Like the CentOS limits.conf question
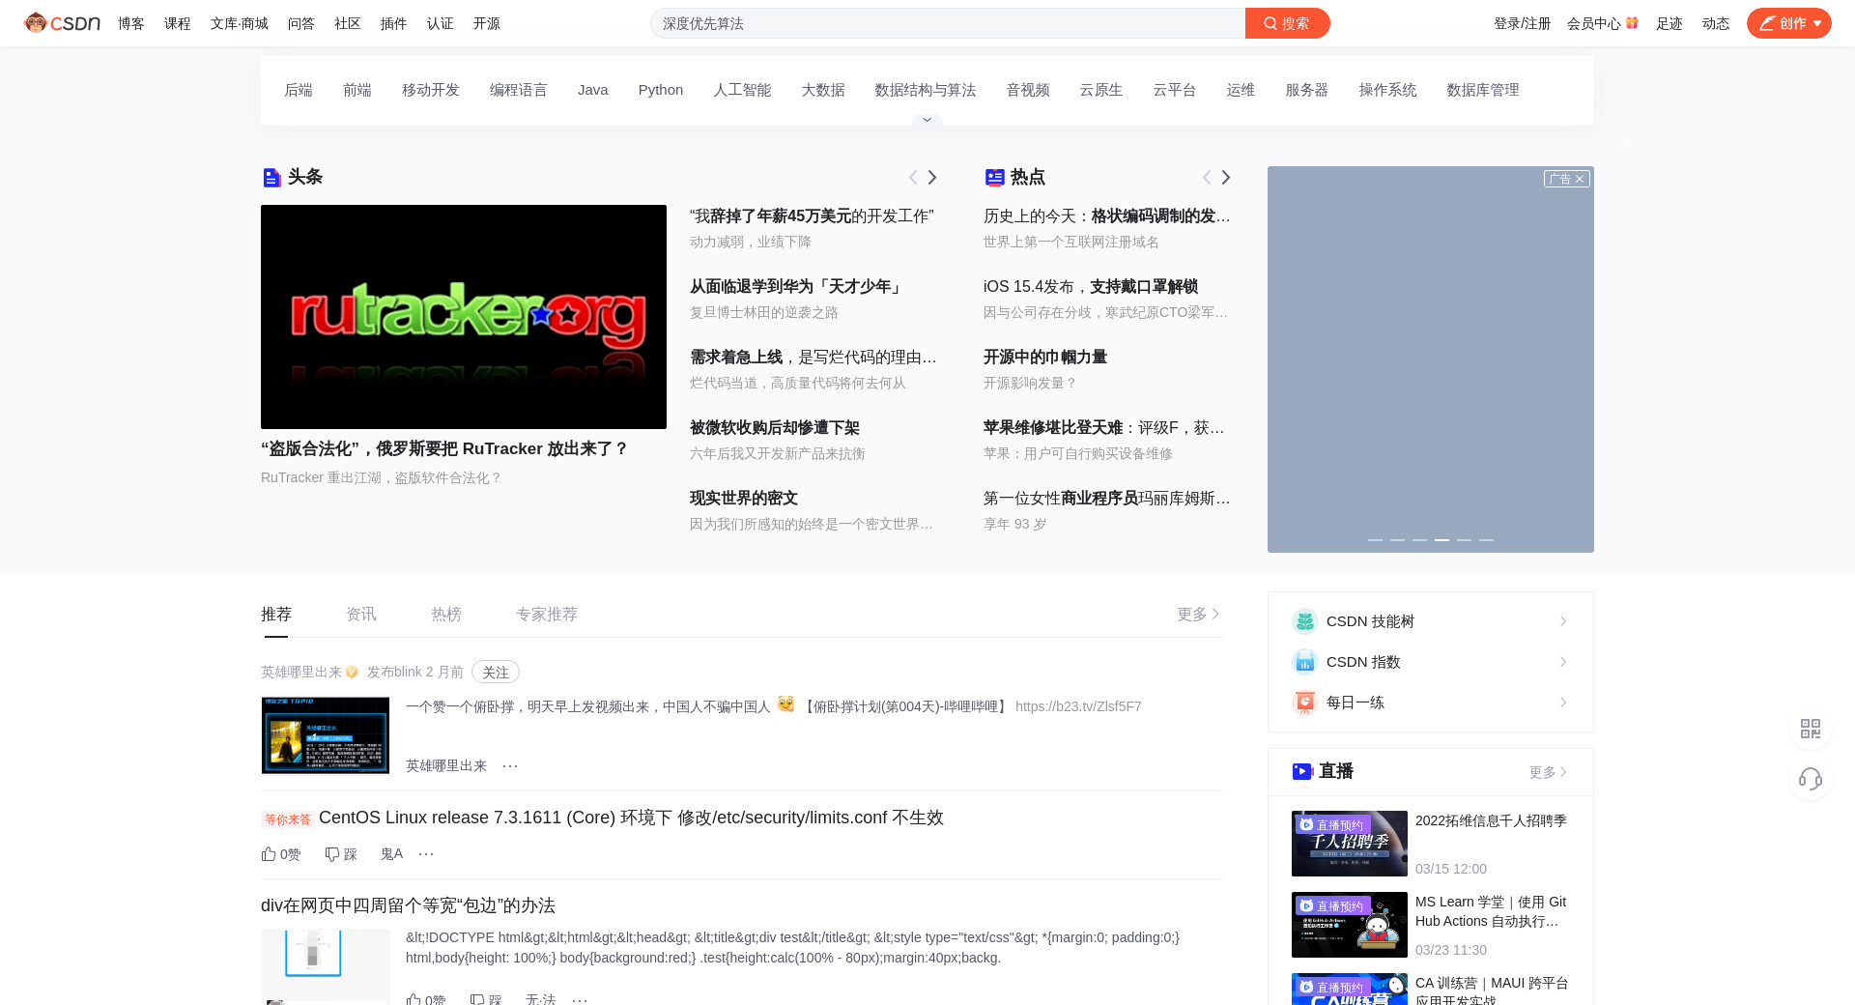 point(280,854)
